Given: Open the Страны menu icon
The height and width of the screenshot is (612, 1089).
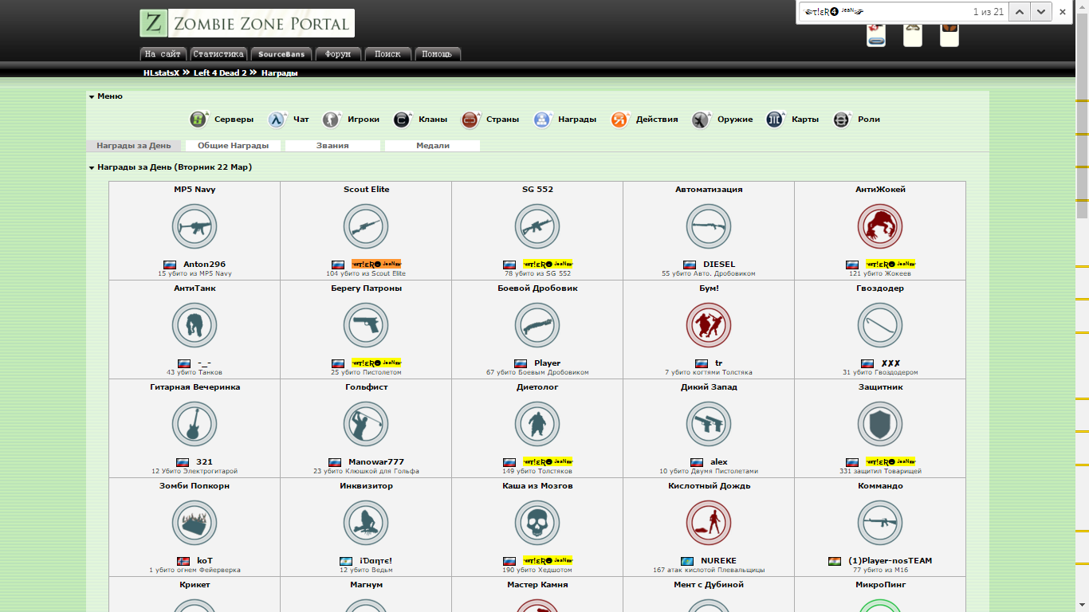Looking at the screenshot, I should point(470,120).
